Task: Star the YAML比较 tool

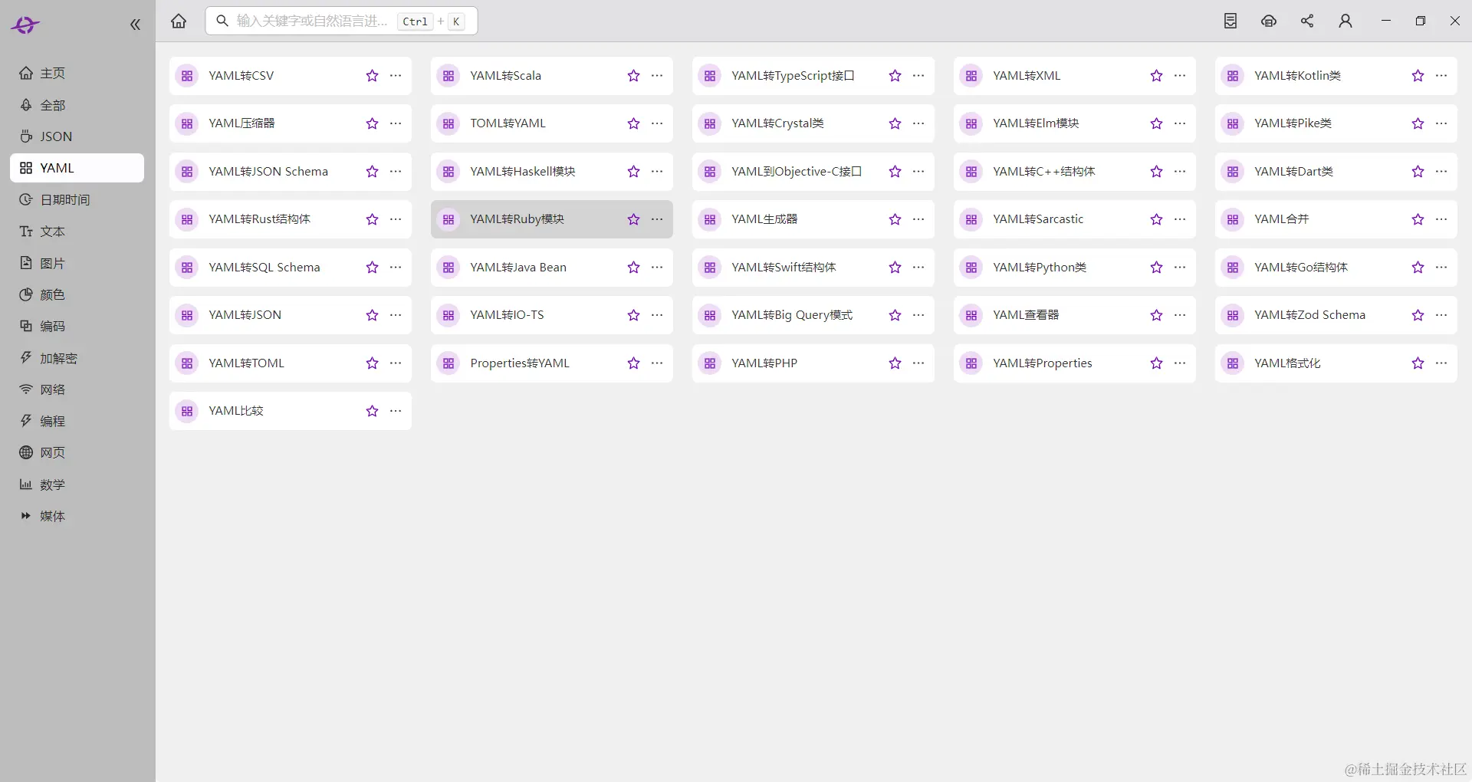Action: 371,411
